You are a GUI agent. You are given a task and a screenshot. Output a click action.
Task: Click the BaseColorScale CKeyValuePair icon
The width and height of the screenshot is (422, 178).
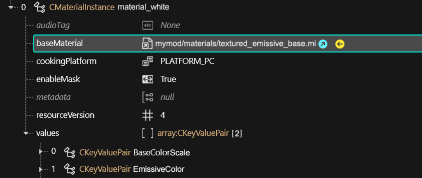70,152
